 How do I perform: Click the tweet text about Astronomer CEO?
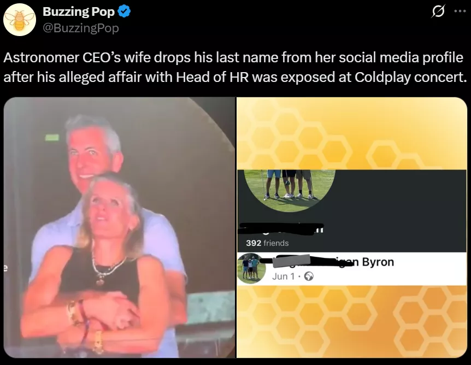coord(235,67)
